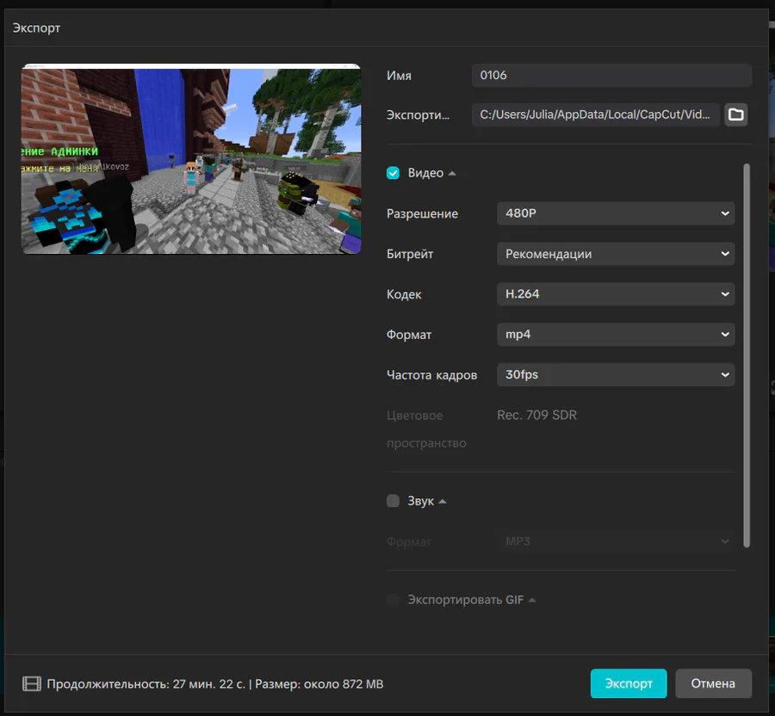The height and width of the screenshot is (716, 775).
Task: Click the film strip duration icon
Action: tap(32, 684)
